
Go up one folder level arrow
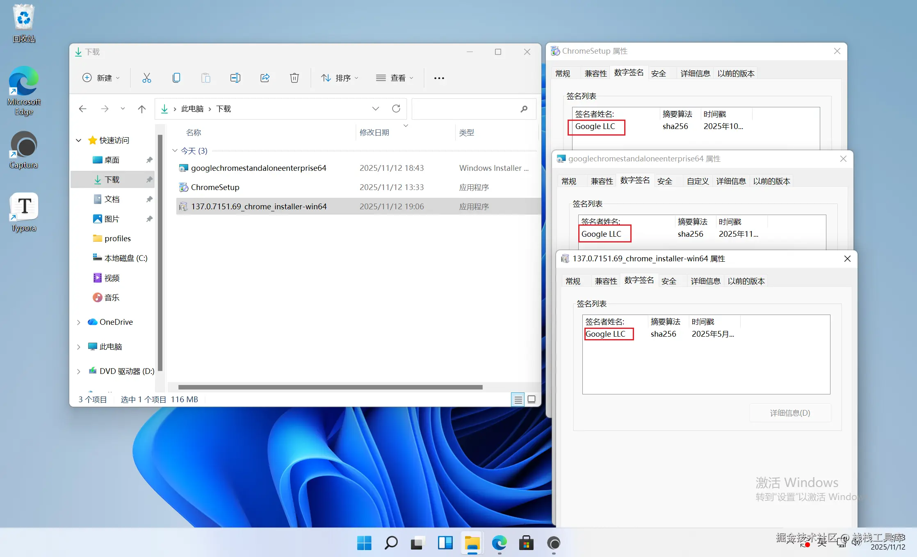142,109
